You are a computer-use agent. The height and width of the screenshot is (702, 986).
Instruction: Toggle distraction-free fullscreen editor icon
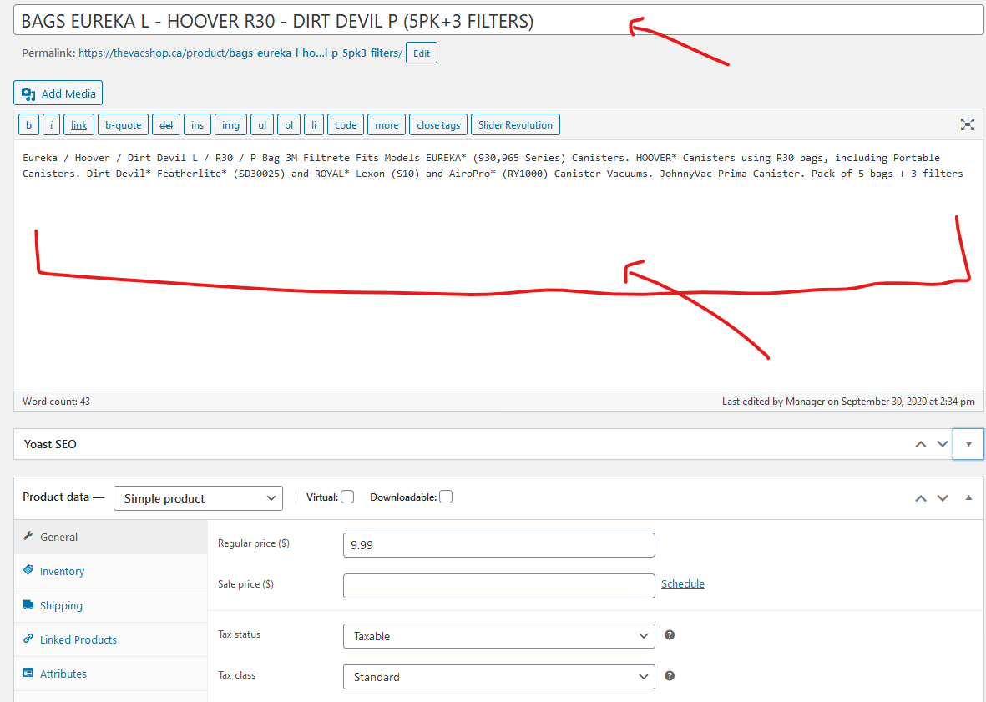click(967, 124)
